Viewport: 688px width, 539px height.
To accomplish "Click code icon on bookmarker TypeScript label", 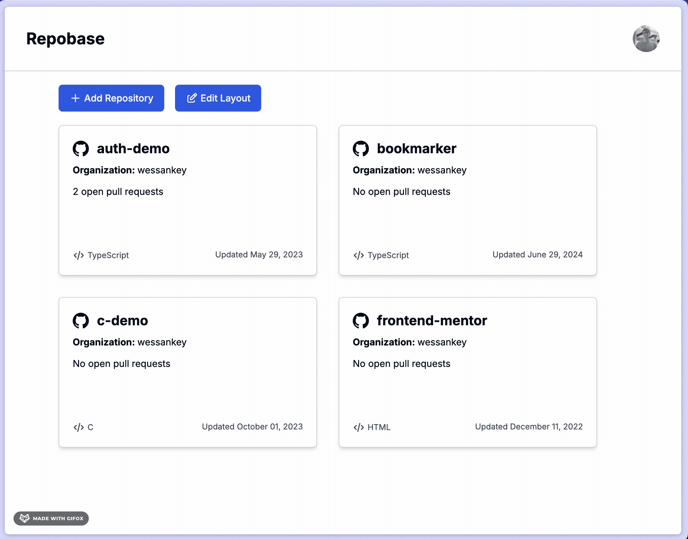I will [x=359, y=255].
